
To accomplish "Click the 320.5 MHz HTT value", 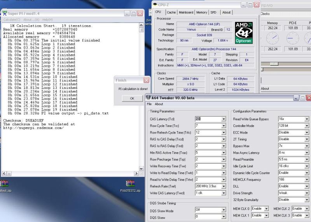I will [190, 90].
